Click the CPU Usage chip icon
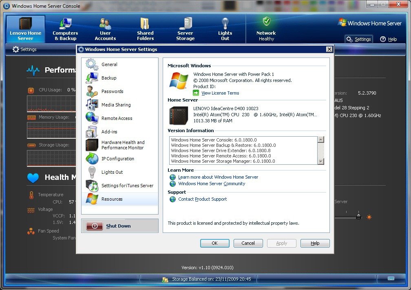This screenshot has width=411, height=290. click(31, 91)
